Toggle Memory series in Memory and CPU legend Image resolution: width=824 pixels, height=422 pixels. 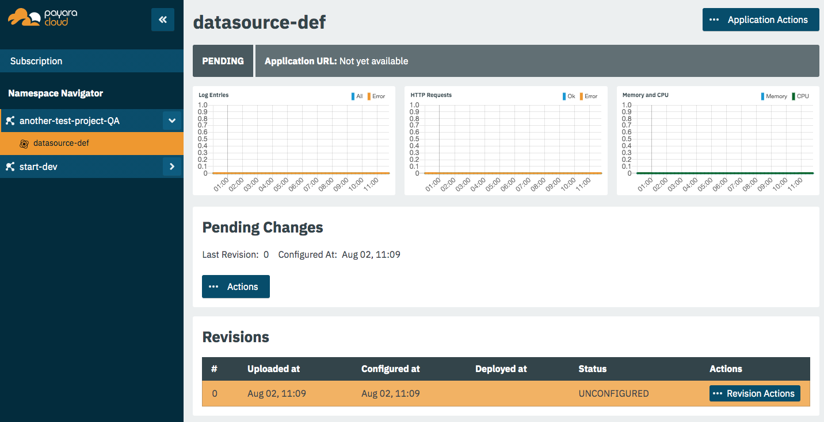click(773, 96)
